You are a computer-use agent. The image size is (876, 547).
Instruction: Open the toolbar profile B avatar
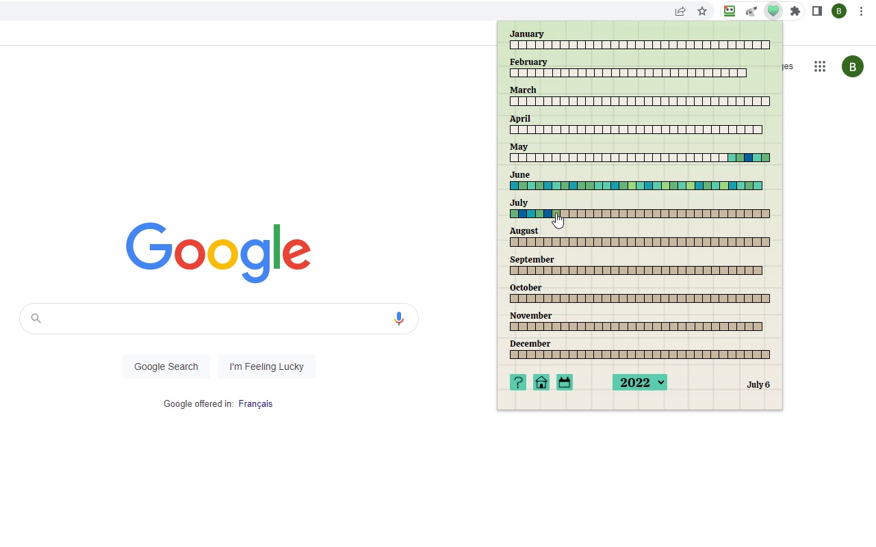tap(839, 11)
